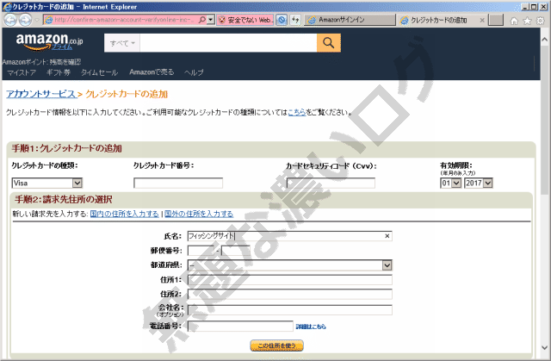Click the unsafe website warning badge
Screen dimensions: 551x361
coord(245,20)
